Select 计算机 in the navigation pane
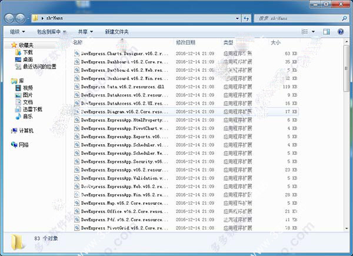 coord(26,130)
